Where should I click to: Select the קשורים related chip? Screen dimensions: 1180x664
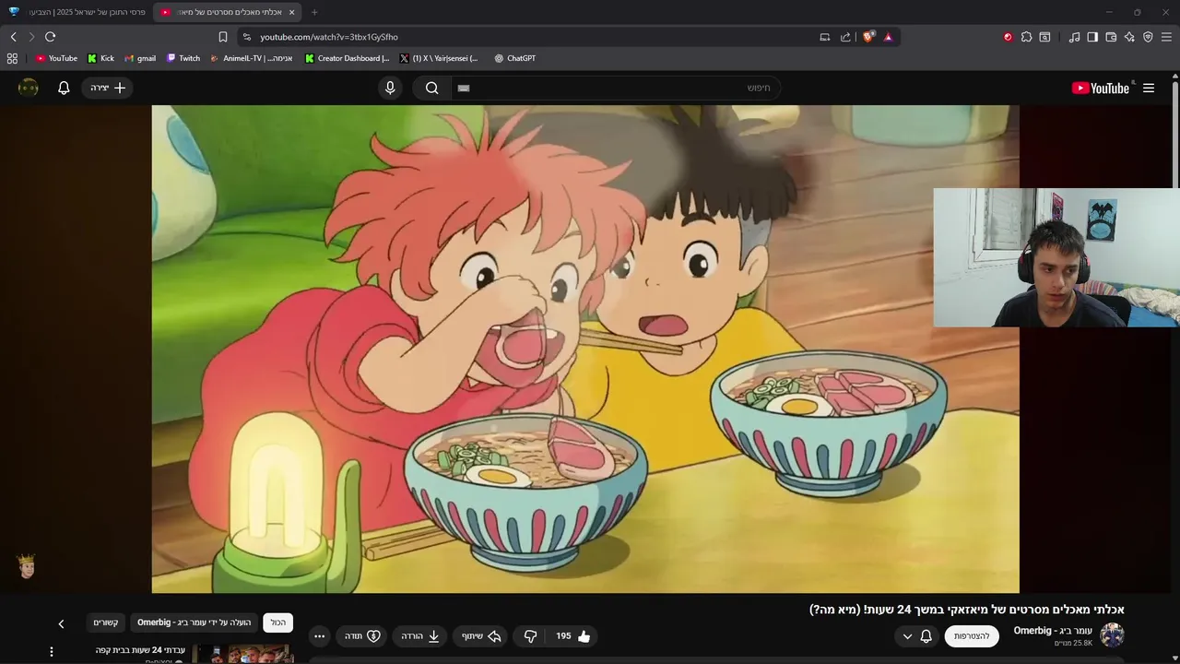pos(106,622)
